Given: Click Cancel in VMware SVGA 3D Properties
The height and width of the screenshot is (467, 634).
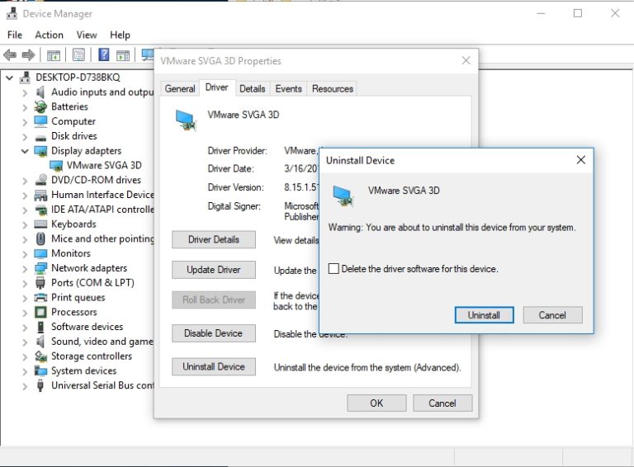Looking at the screenshot, I should (442, 403).
